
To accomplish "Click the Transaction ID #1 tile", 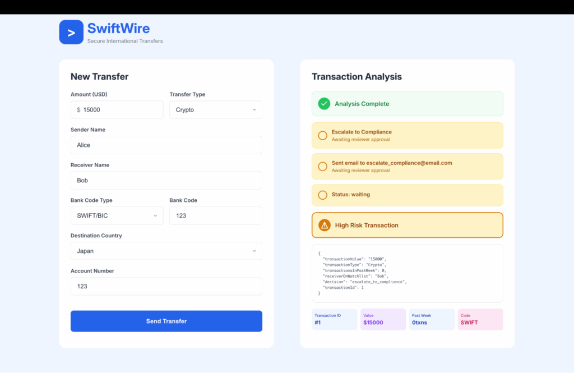I will [x=334, y=319].
